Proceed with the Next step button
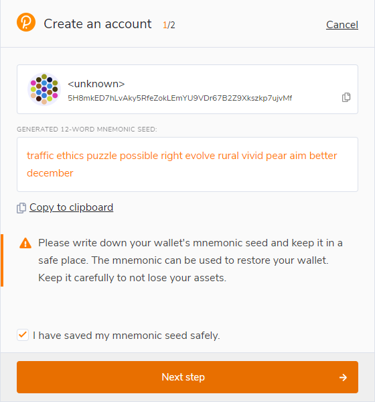This screenshot has height=402, width=375. [187, 377]
